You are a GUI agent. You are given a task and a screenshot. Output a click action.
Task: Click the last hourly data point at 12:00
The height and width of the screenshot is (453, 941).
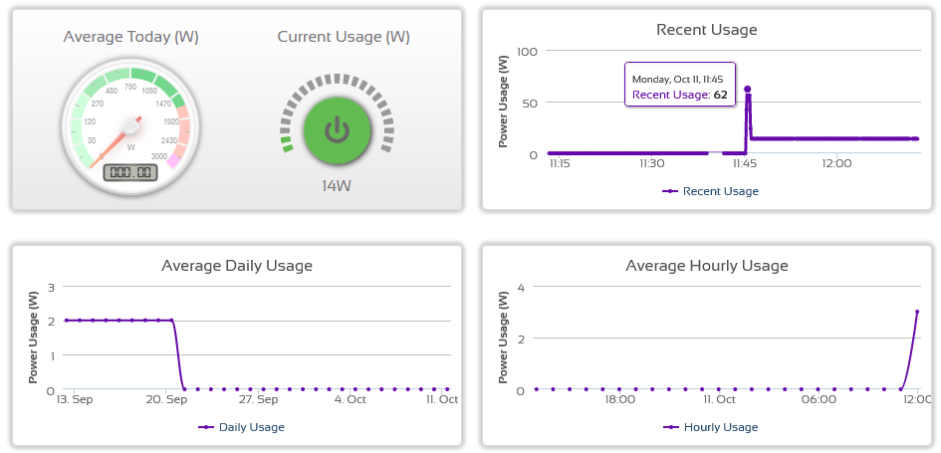pos(917,312)
